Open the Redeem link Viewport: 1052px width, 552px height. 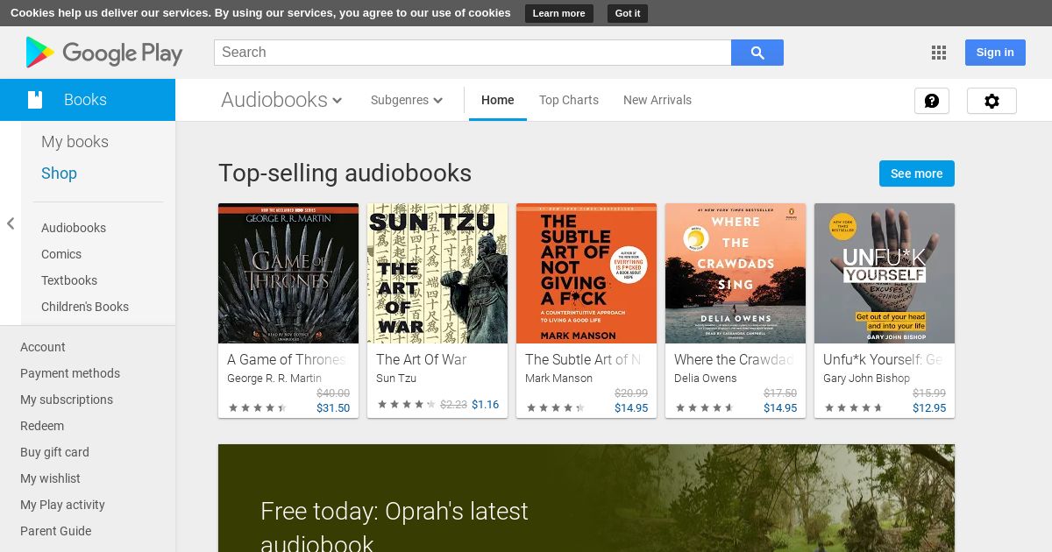click(x=42, y=426)
